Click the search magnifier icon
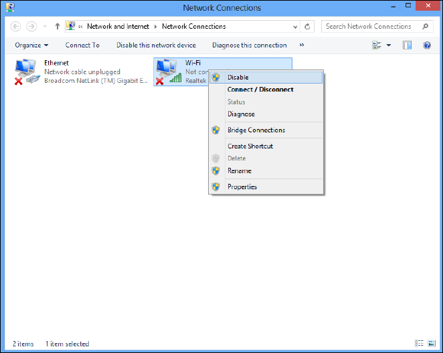This screenshot has width=443, height=353. (x=425, y=27)
